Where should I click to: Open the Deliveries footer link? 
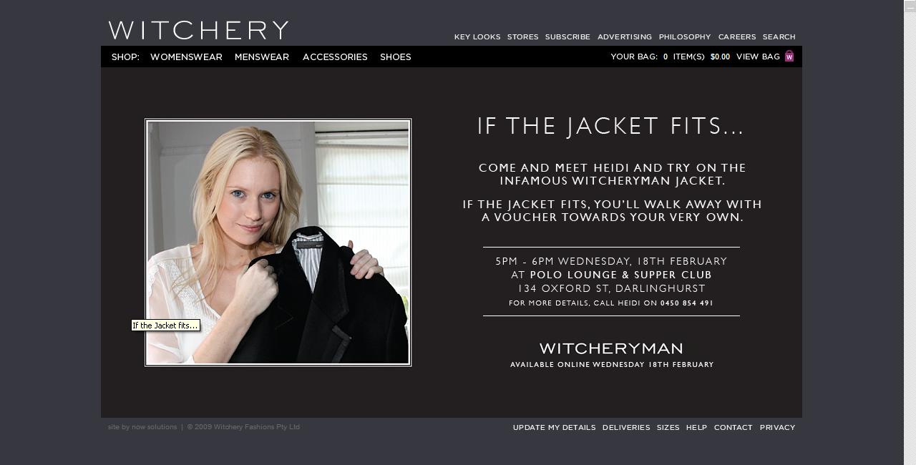[626, 427]
